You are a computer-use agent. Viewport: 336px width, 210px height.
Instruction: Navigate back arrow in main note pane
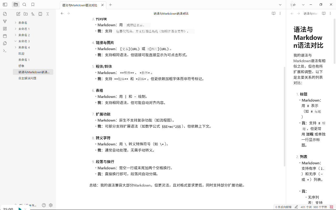(62, 13)
